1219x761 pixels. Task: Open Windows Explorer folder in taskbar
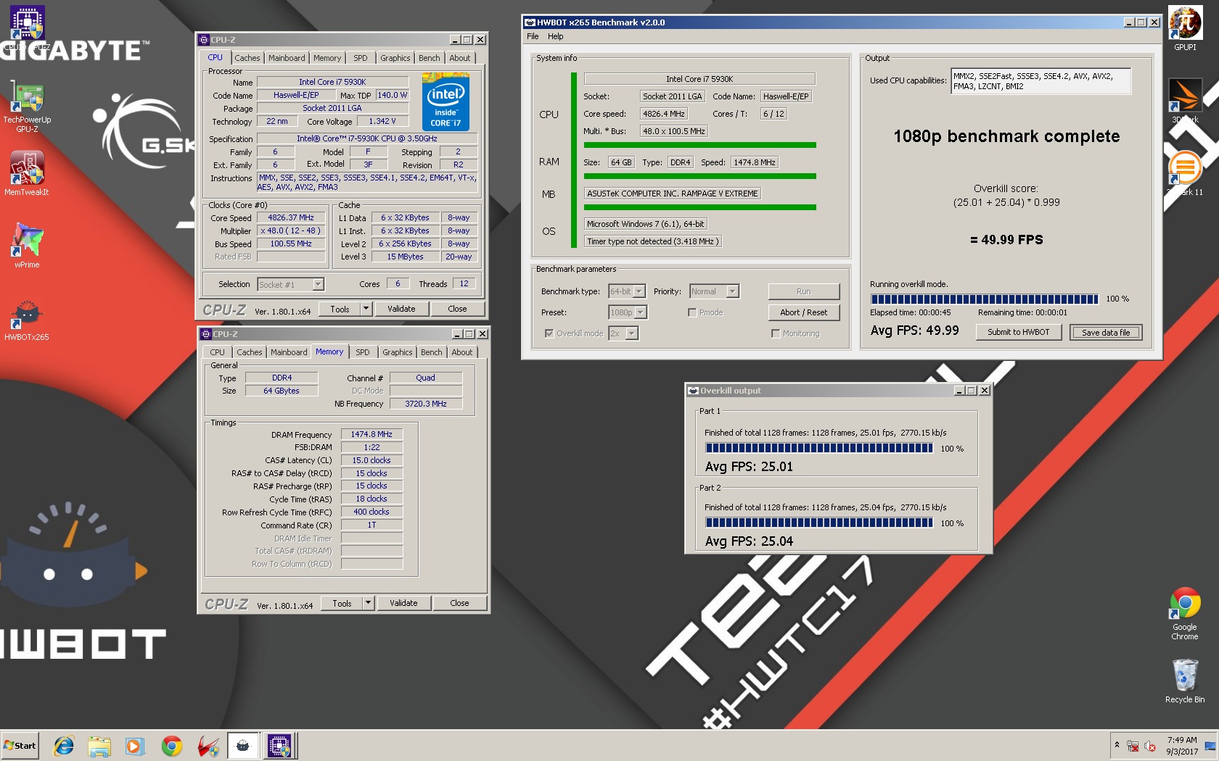point(99,745)
